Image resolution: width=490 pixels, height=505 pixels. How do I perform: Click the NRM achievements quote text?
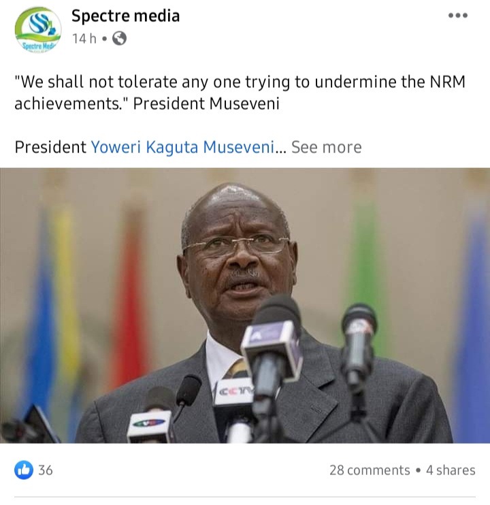[240, 93]
